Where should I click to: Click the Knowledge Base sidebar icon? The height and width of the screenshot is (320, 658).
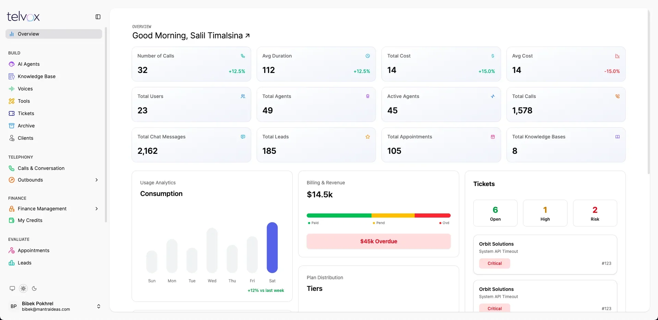(12, 76)
